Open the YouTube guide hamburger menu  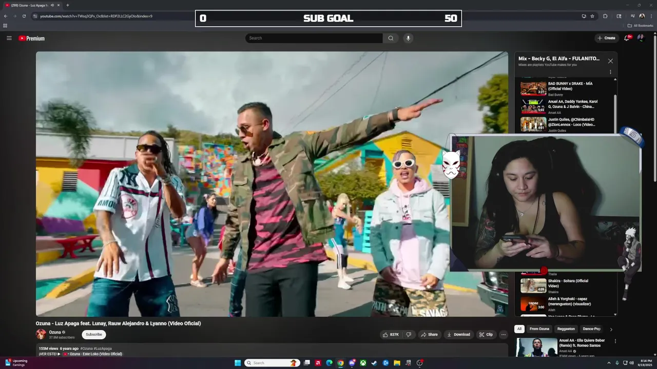click(9, 38)
